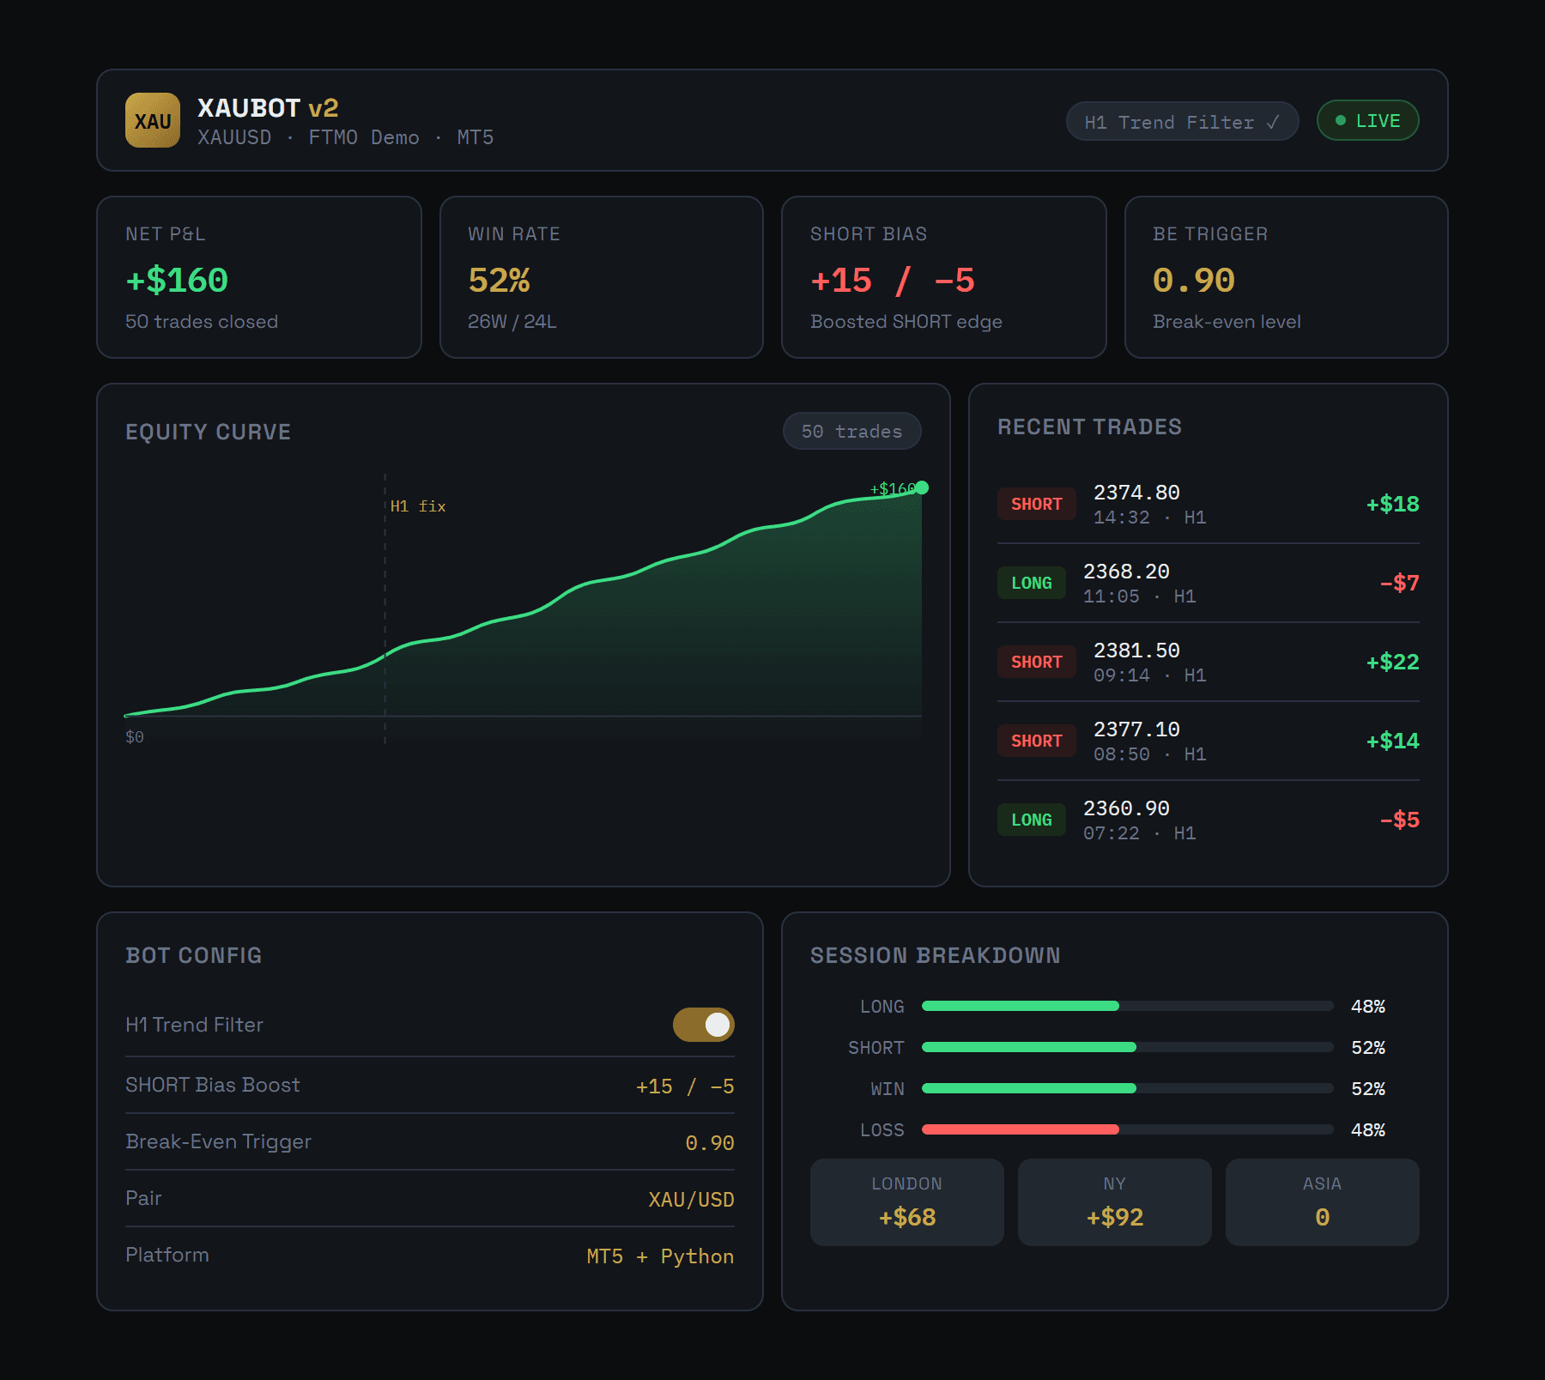Click the gold XAU logo icon
Image resolution: width=1545 pixels, height=1380 pixels.
(x=153, y=120)
